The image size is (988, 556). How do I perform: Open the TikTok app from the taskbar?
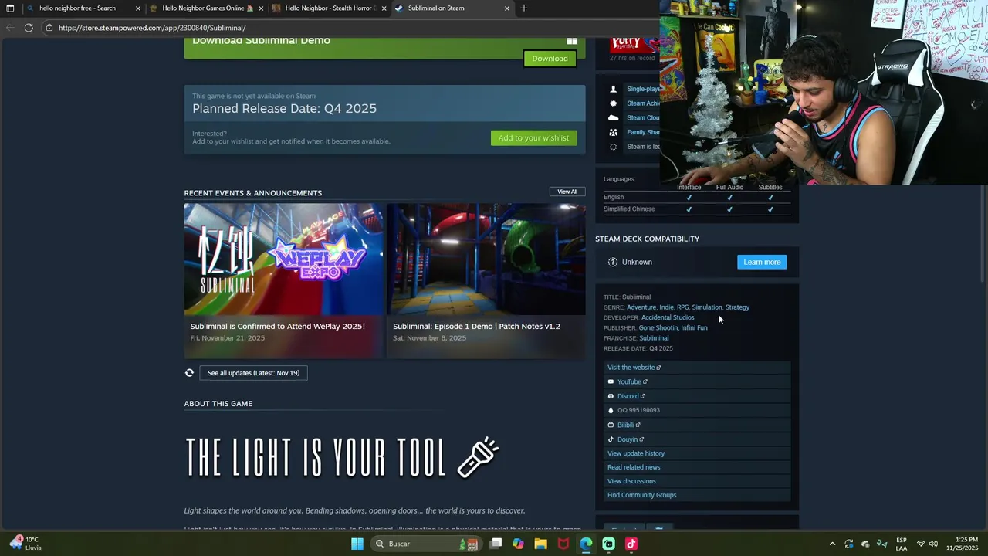click(631, 544)
